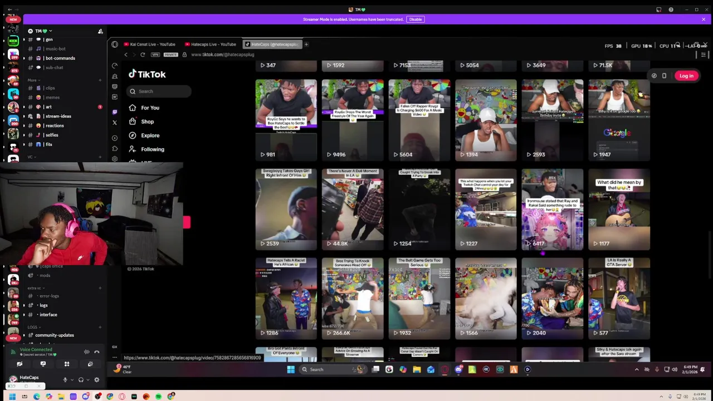
Task: Select the Kick server icon
Action: click(13, 41)
